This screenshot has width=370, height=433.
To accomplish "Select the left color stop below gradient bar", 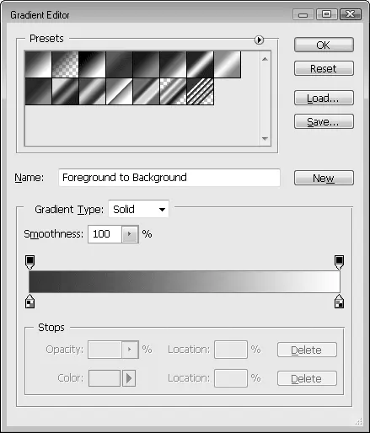I will pyautogui.click(x=29, y=302).
